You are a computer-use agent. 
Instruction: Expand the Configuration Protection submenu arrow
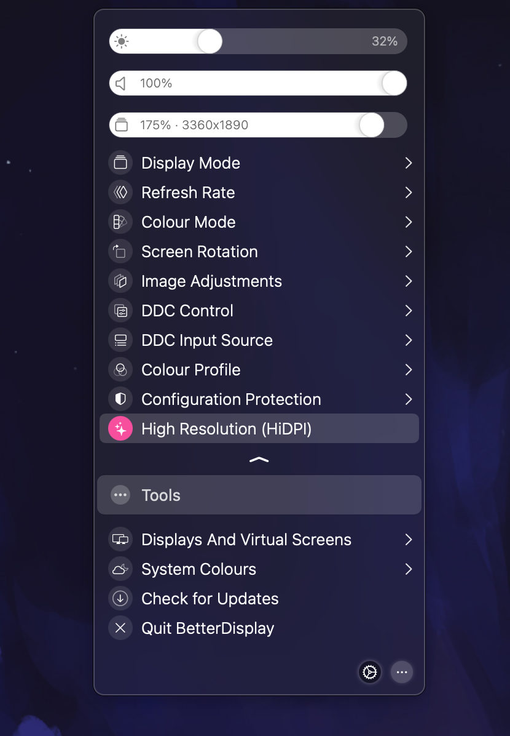click(x=409, y=399)
